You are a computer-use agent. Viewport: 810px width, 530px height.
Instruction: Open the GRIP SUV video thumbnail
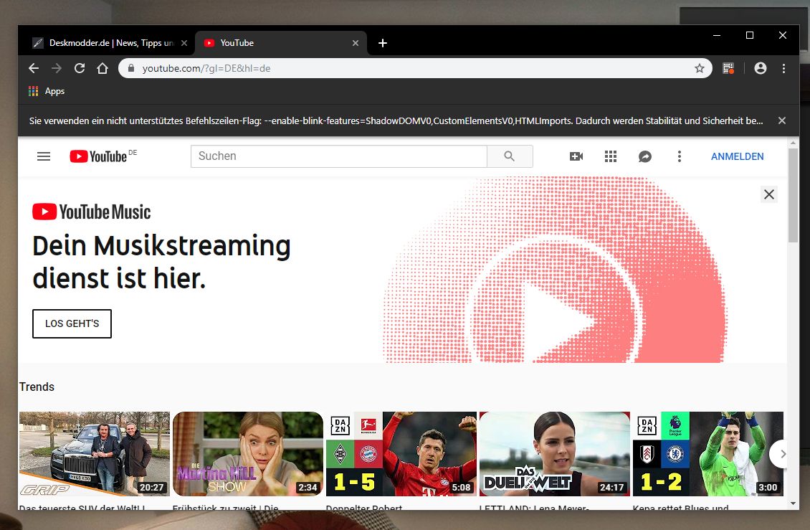[x=95, y=454]
